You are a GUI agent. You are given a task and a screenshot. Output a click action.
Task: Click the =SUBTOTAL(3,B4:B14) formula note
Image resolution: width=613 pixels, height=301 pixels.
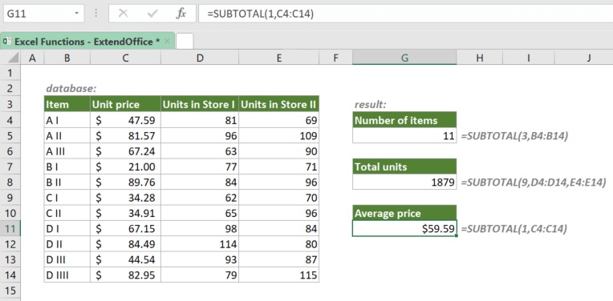514,135
